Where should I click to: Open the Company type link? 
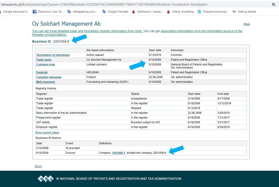tap(46, 64)
